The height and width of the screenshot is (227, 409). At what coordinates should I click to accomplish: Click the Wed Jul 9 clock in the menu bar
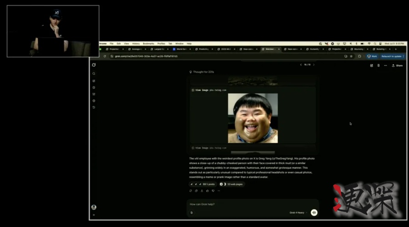(x=394, y=43)
